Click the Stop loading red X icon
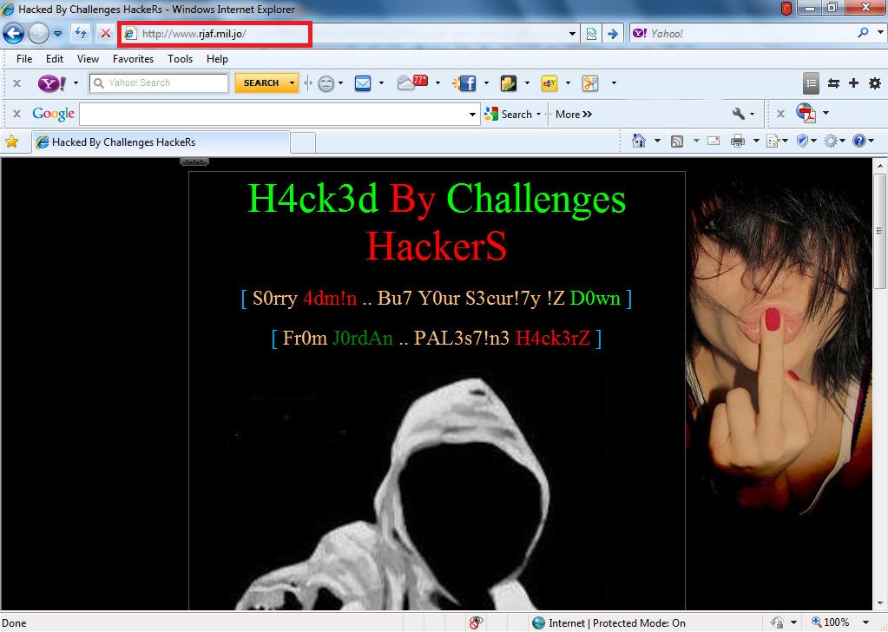The image size is (888, 632). 106,34
